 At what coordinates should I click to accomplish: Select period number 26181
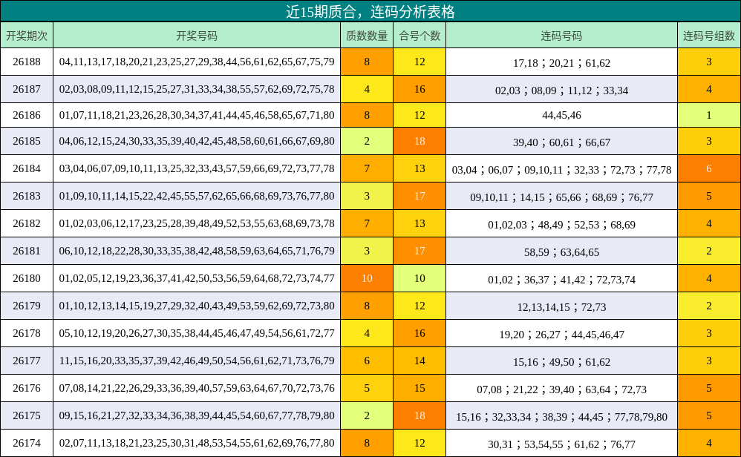click(27, 251)
